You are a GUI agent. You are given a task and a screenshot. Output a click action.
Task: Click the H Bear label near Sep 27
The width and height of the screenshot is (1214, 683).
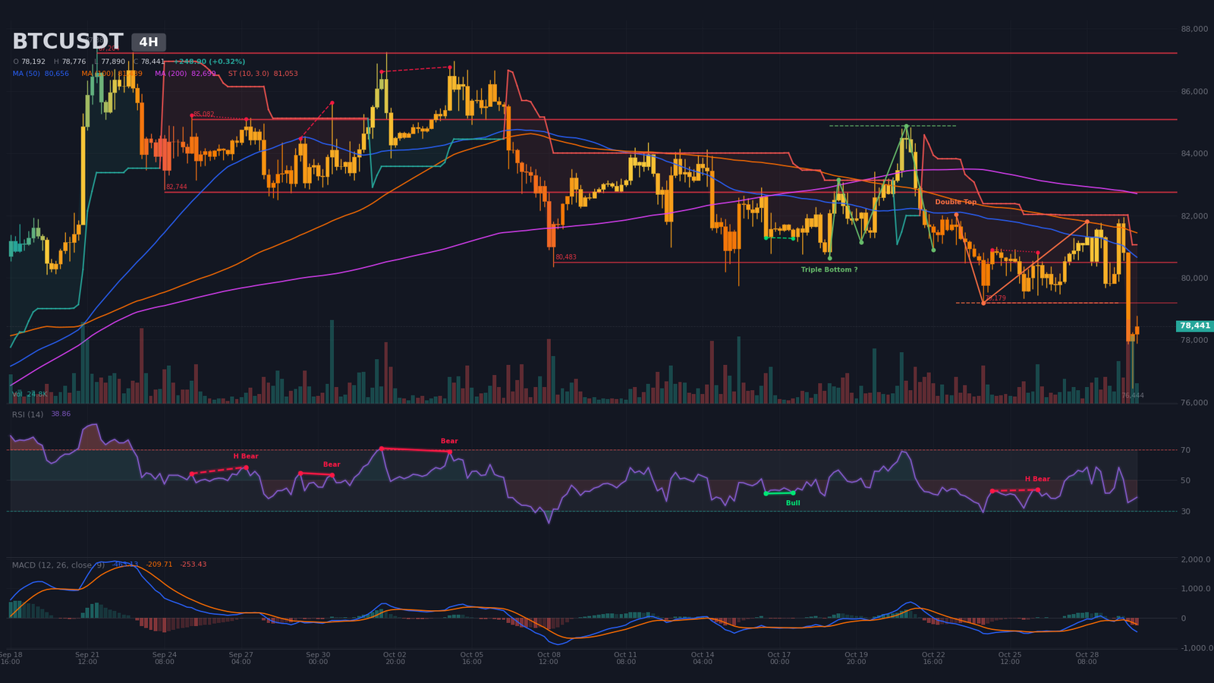(246, 456)
